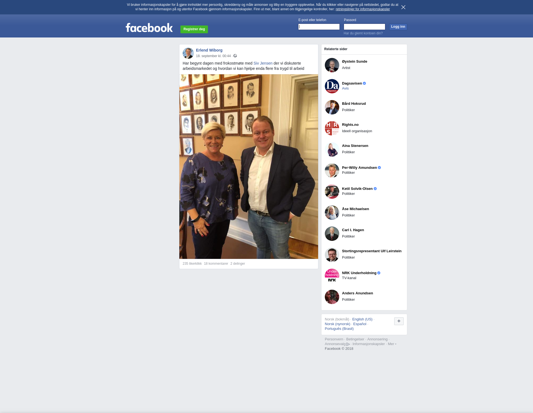Open the Dagsavisen page logo
This screenshot has width=533, height=413.
click(x=332, y=86)
